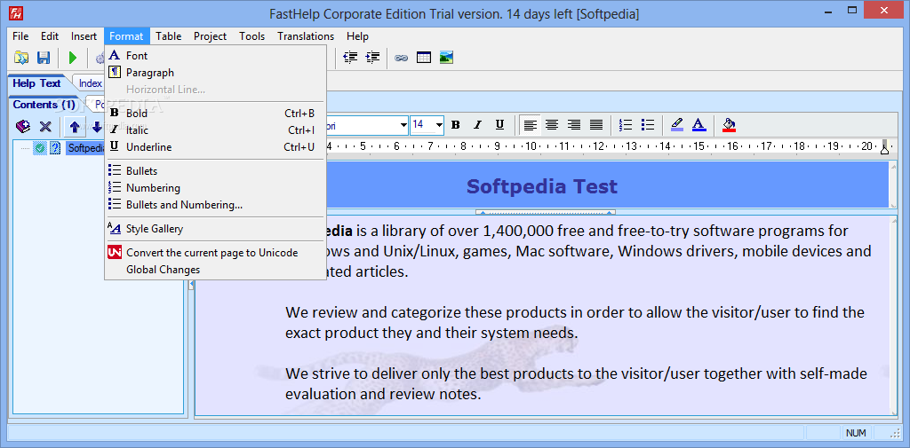Viewport: 910px width, 448px height.
Task: Open the Tools menu
Action: pos(251,36)
